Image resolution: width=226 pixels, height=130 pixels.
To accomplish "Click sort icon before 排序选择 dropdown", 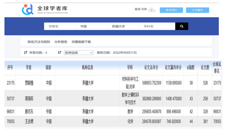I will [x=60, y=52].
